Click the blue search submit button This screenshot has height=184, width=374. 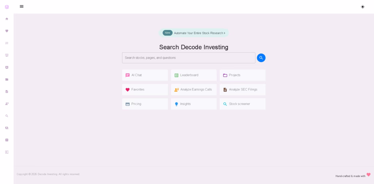[261, 58]
